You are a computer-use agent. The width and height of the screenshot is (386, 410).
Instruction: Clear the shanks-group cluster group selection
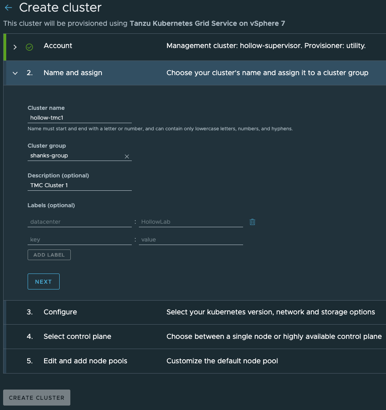point(126,156)
